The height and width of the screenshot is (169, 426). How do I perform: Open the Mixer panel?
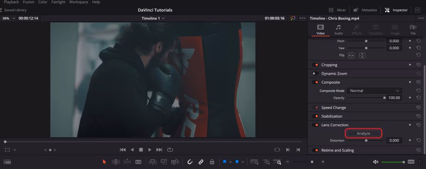(337, 10)
